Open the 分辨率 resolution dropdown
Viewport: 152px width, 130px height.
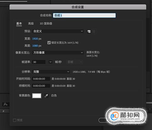point(51,72)
